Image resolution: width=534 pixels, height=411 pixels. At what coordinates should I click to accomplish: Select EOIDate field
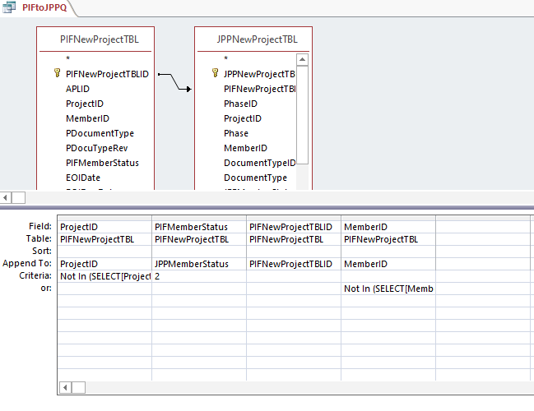[x=83, y=178]
